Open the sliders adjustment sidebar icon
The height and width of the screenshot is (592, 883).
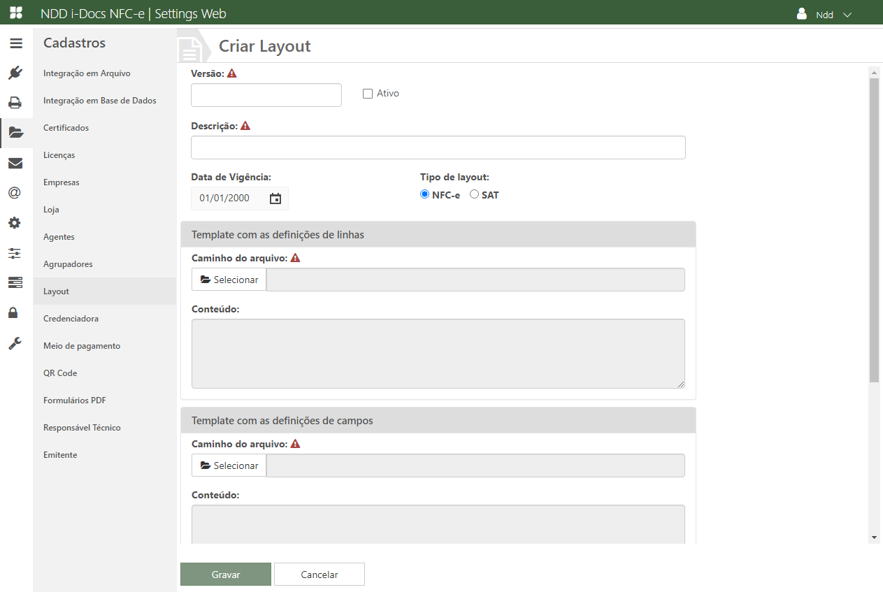(x=15, y=253)
